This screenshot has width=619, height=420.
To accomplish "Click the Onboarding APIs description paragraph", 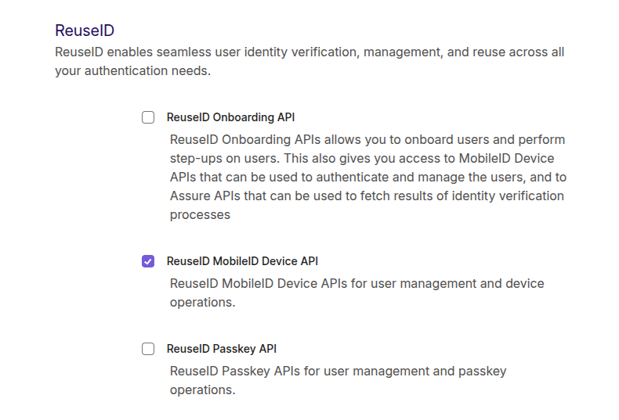I will (x=368, y=177).
